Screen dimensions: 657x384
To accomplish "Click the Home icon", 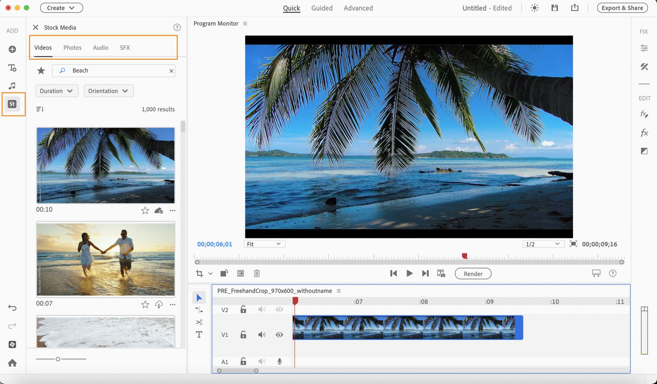I will 12,362.
